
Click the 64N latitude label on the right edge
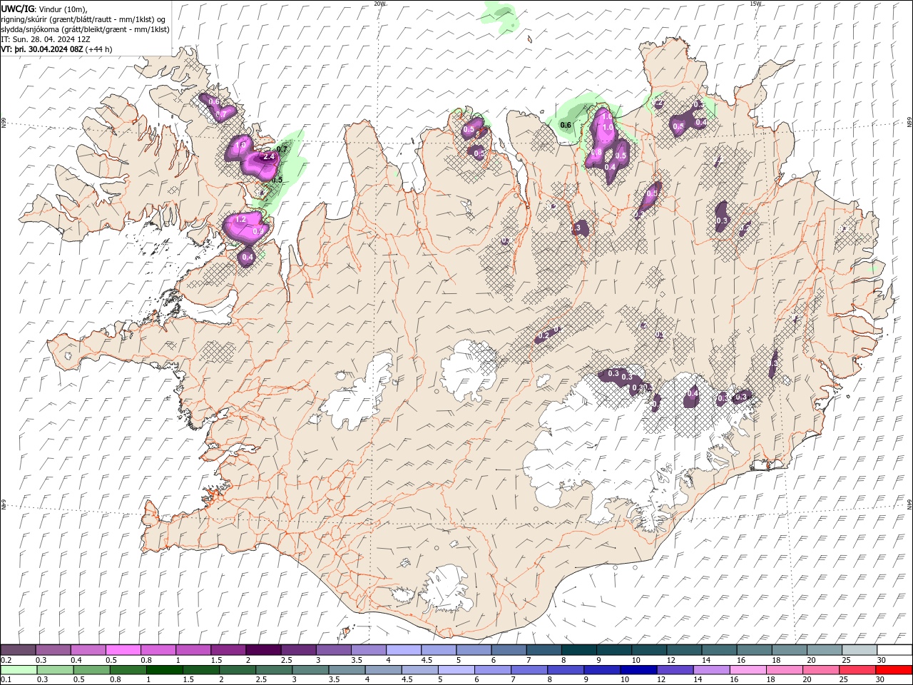(909, 504)
